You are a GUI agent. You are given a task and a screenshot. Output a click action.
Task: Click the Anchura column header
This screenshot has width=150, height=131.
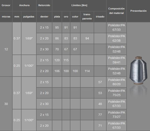click(x=24, y=5)
